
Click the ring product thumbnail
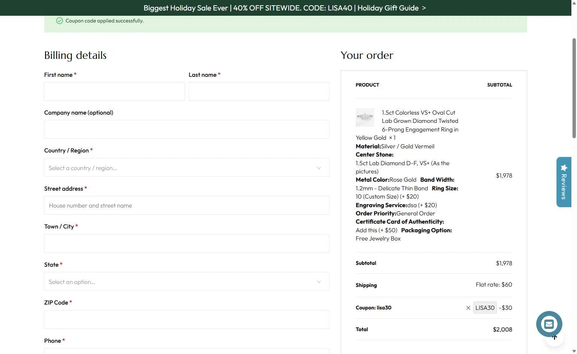point(365,117)
